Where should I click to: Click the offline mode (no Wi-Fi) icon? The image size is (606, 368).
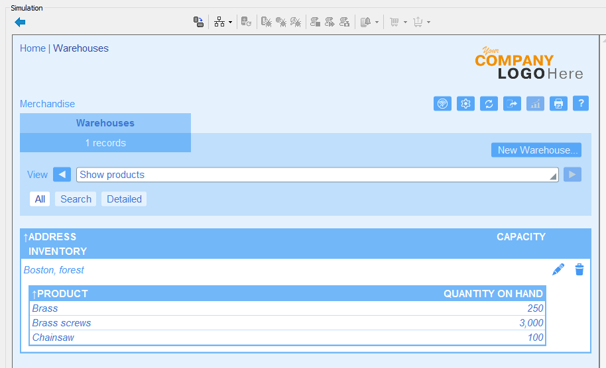442,104
